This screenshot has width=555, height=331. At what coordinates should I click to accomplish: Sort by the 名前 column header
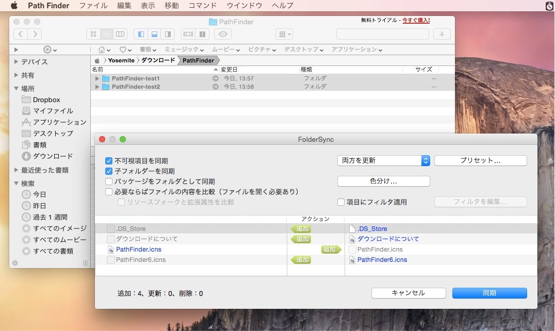pyautogui.click(x=97, y=70)
